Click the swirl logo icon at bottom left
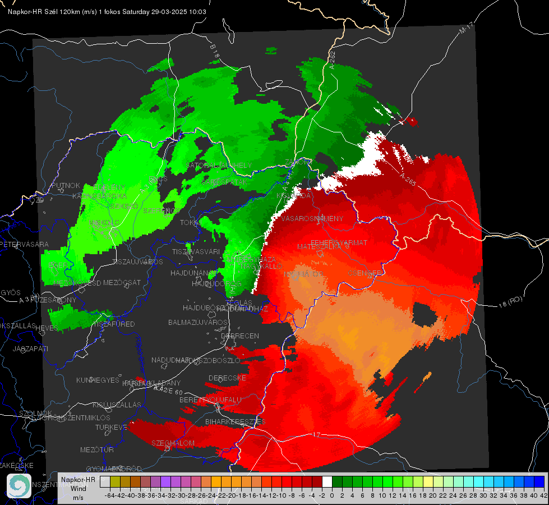Image resolution: width=549 pixels, height=505 pixels. (19, 486)
